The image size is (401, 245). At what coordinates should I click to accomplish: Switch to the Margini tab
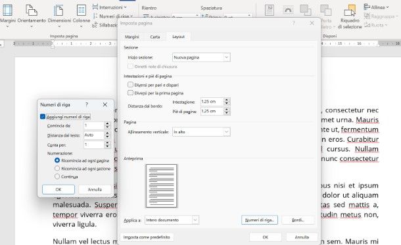coord(131,37)
